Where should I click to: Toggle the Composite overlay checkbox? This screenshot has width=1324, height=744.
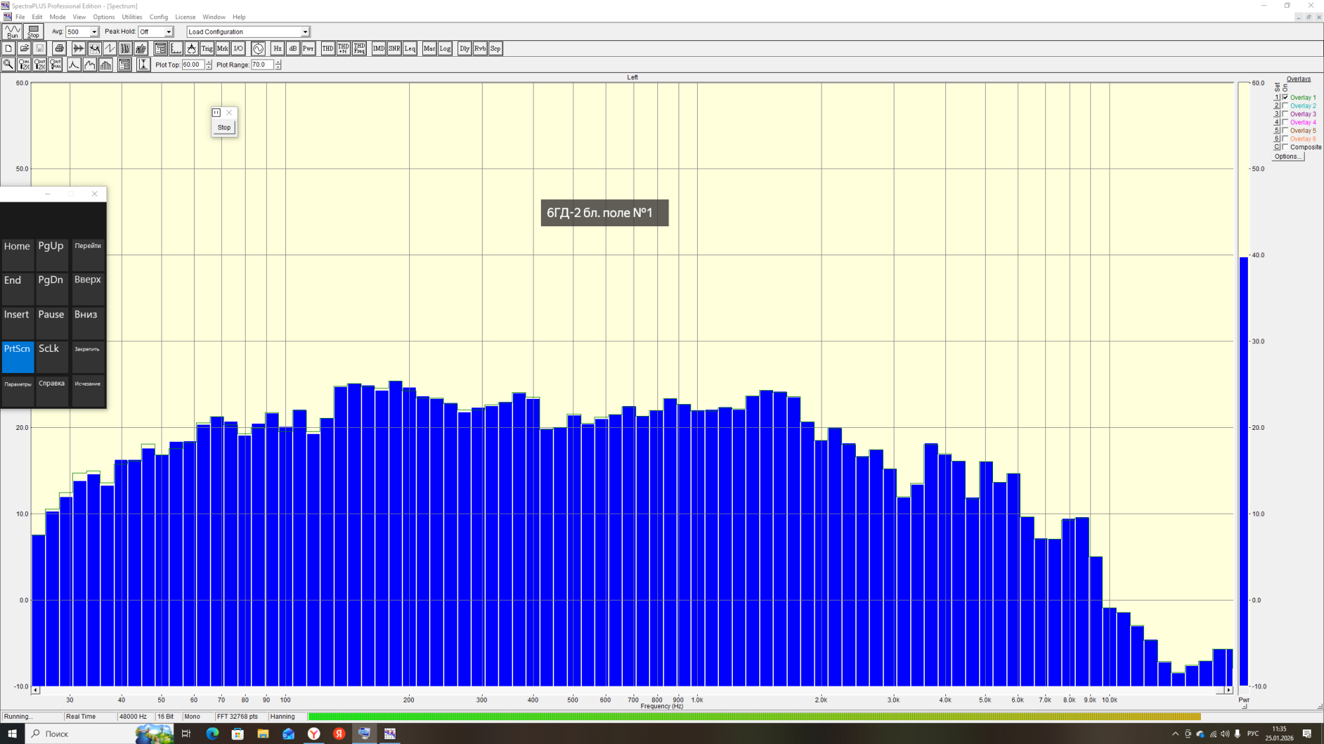[x=1286, y=147]
